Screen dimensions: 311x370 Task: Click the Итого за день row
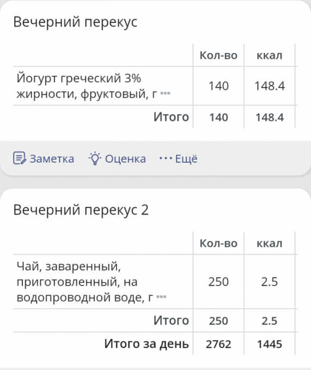155,343
